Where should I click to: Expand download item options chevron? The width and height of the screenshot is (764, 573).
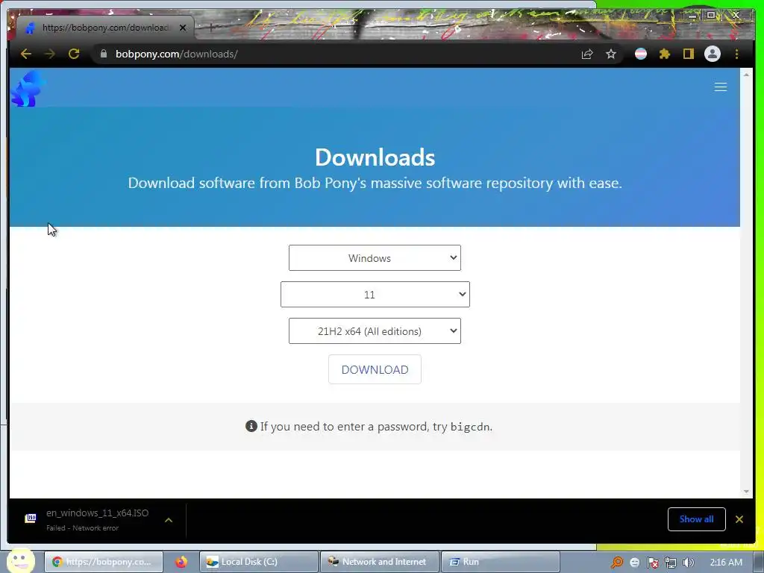click(x=169, y=520)
